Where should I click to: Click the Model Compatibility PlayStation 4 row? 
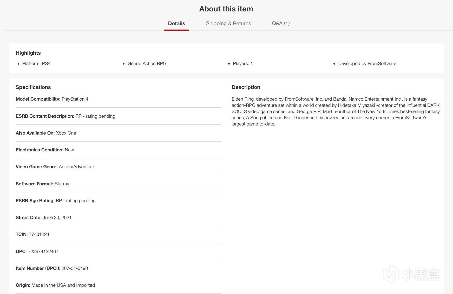(x=118, y=99)
